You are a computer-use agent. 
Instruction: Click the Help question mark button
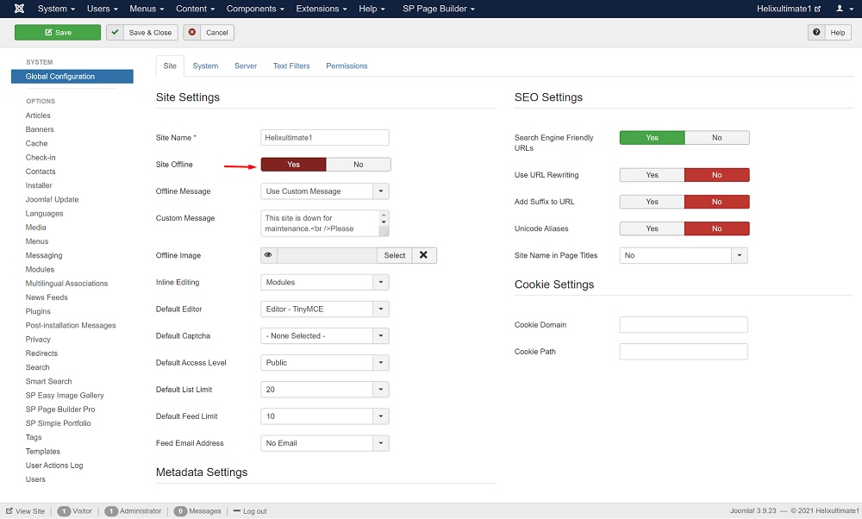(x=829, y=33)
